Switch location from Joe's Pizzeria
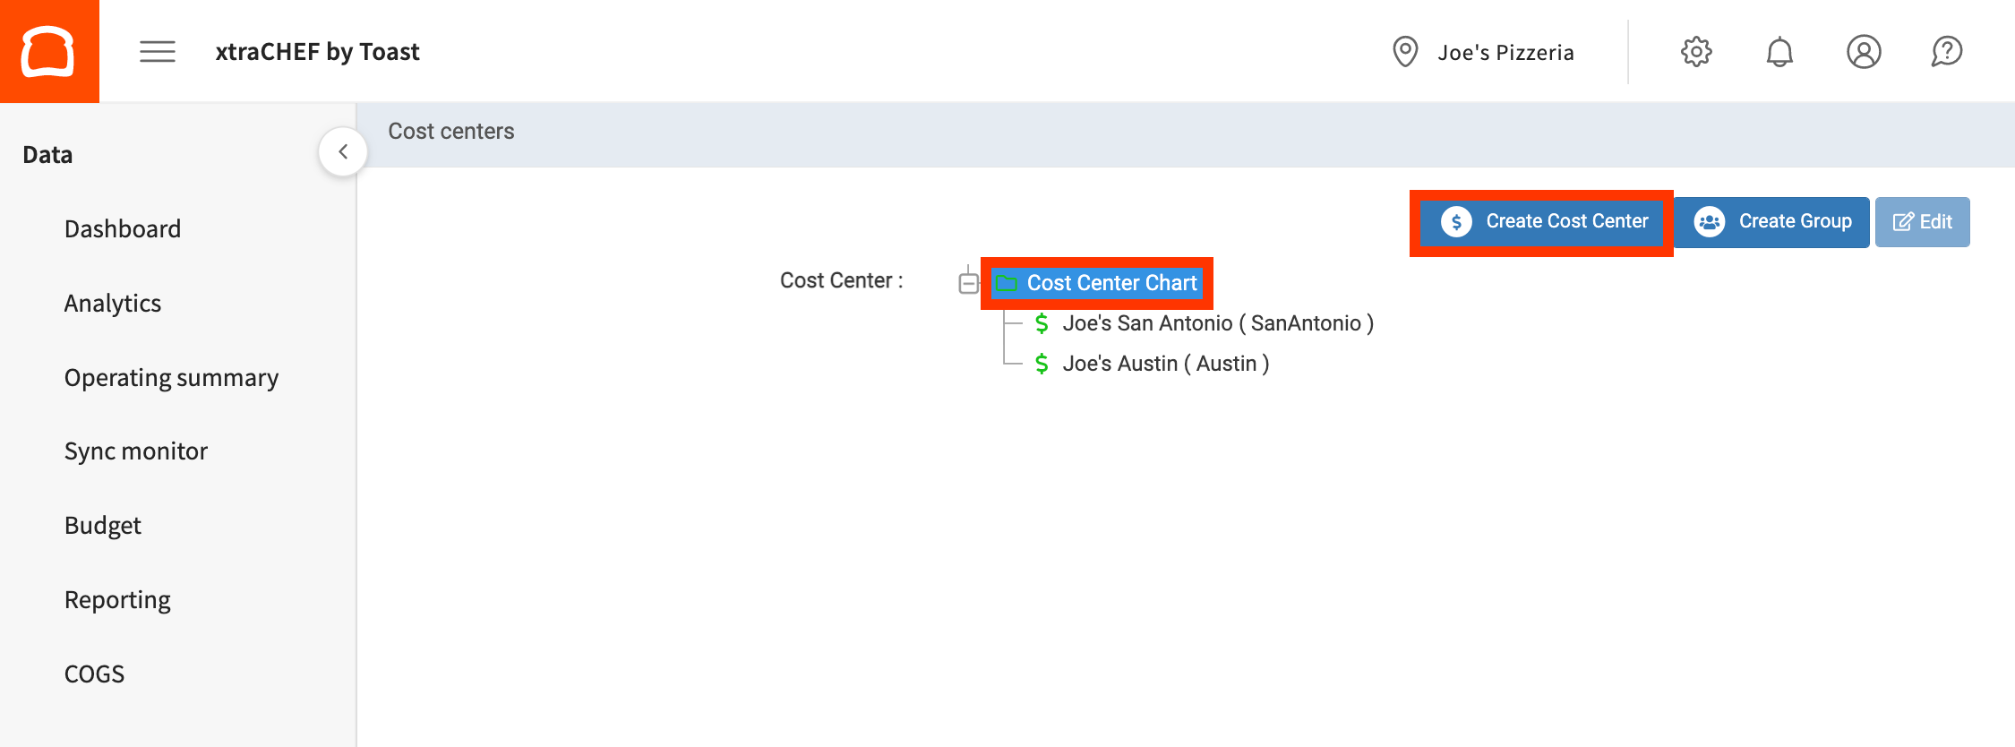Screen dimensions: 2015x747 1505,53
